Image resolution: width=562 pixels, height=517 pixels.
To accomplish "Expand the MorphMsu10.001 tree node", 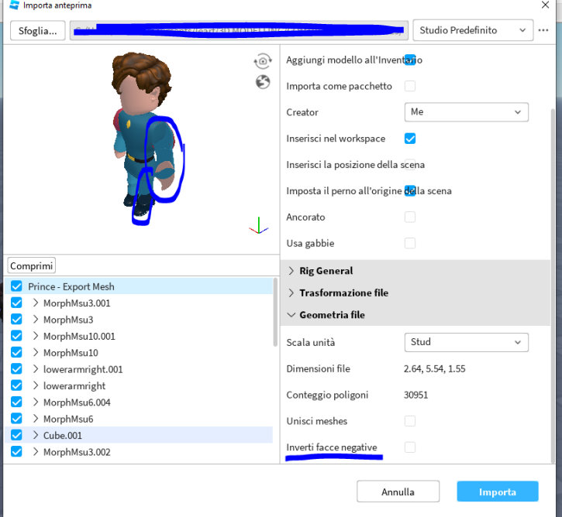I will click(36, 336).
